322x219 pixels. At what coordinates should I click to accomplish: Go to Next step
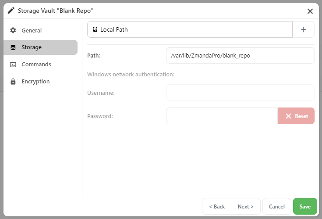(x=246, y=206)
